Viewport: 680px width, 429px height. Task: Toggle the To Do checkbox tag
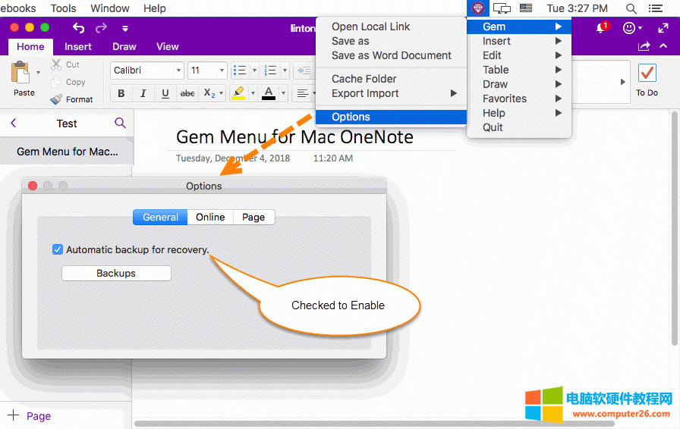click(647, 74)
